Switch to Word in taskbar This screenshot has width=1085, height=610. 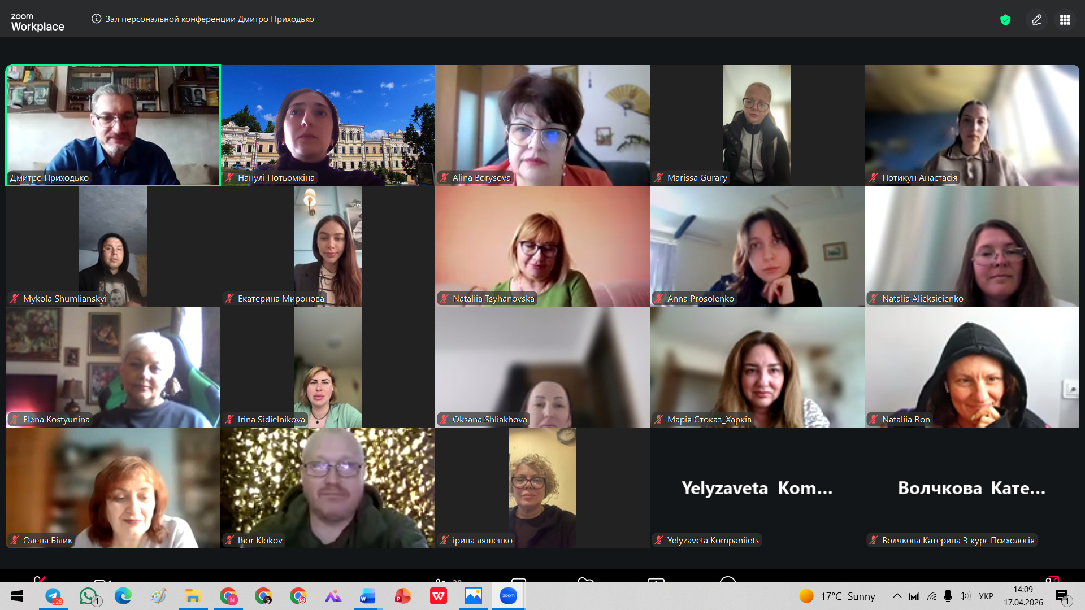367,596
